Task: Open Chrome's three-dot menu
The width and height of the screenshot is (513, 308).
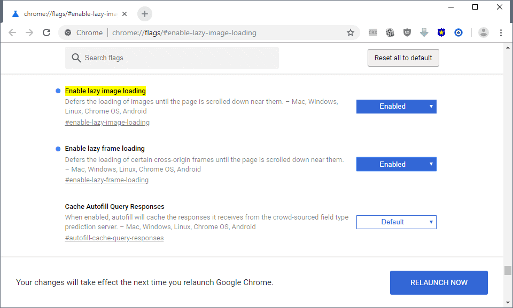Action: 501,33
